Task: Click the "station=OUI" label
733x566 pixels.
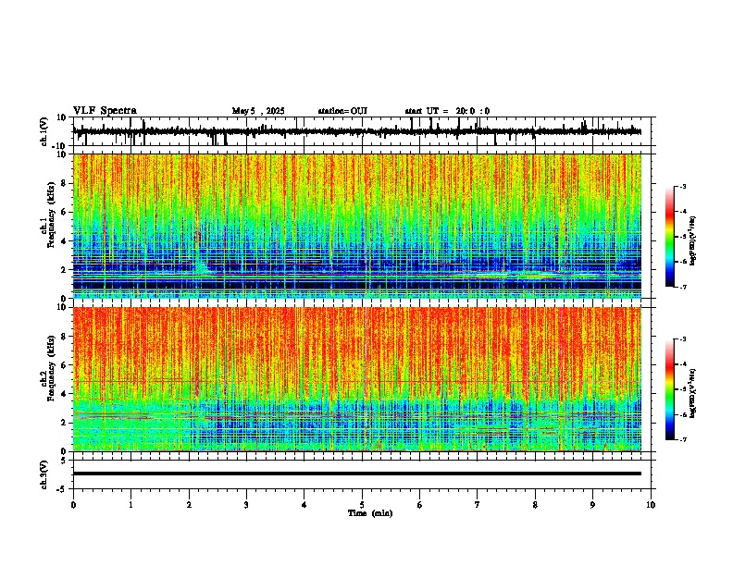Action: (x=342, y=111)
